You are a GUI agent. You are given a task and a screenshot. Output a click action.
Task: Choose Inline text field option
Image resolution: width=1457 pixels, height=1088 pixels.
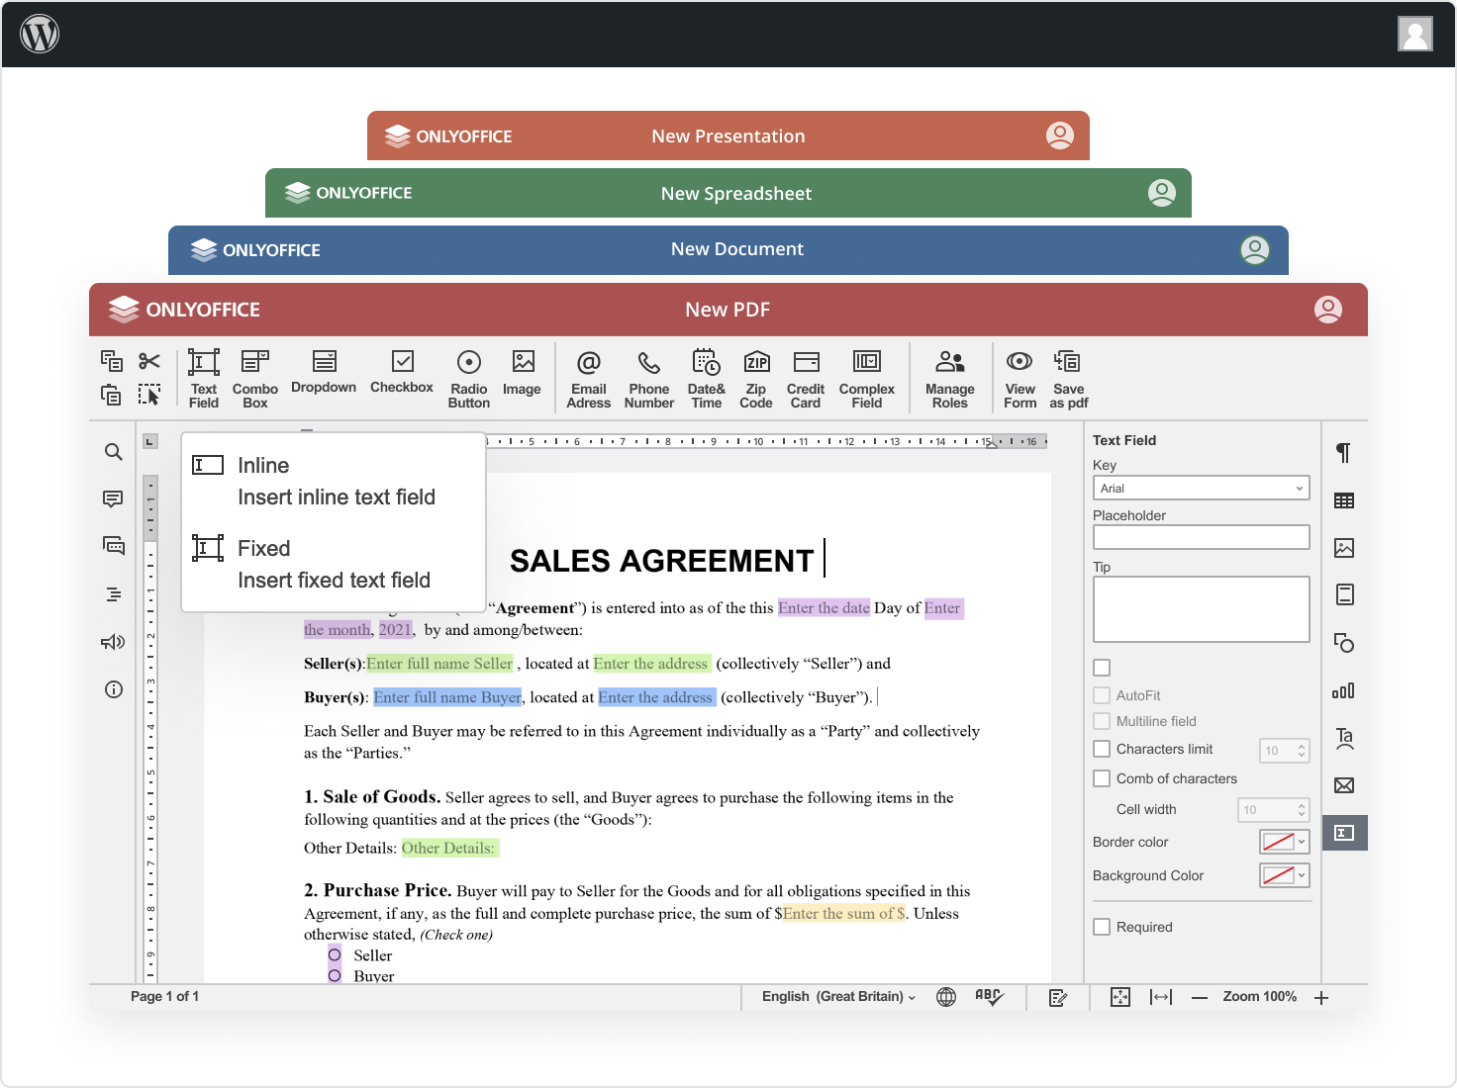click(x=335, y=481)
